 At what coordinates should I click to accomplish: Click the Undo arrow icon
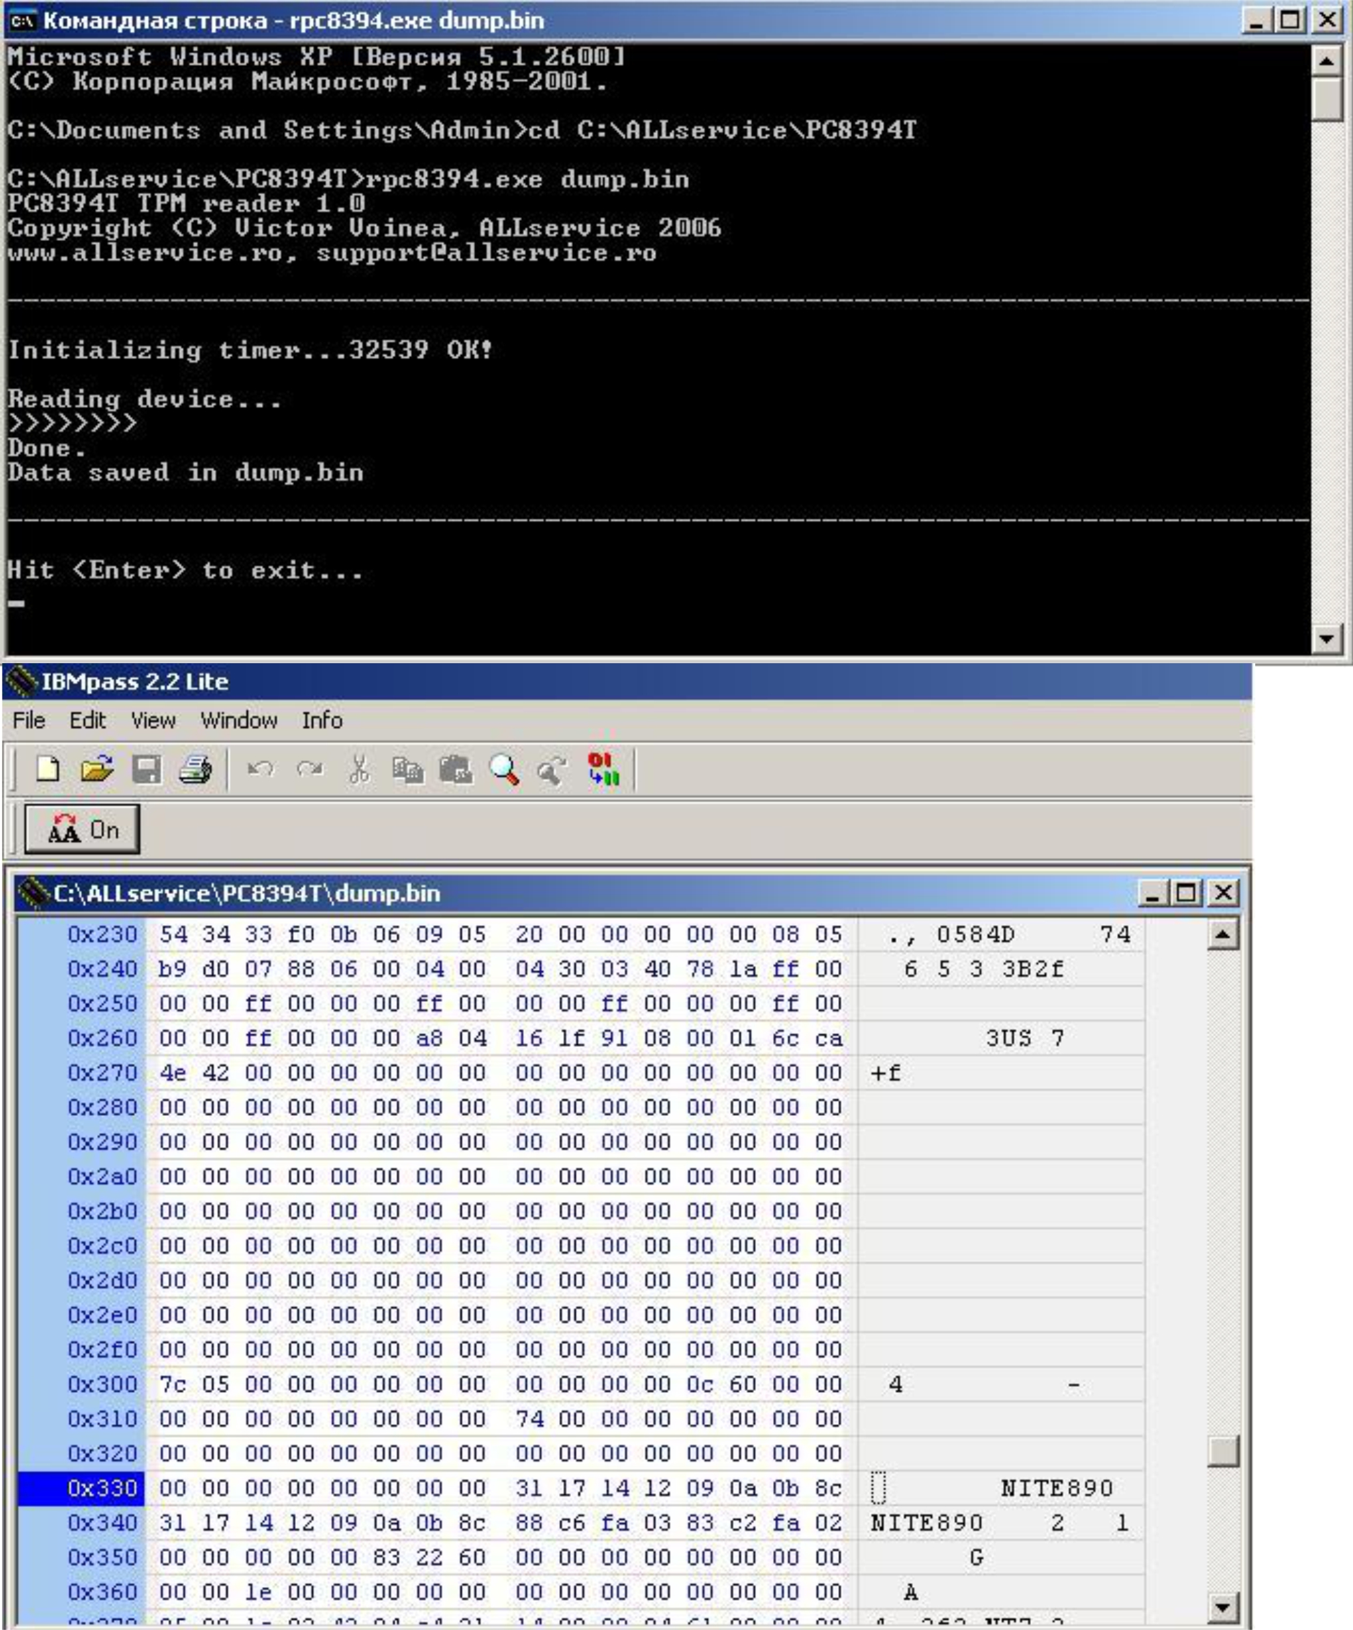[260, 769]
